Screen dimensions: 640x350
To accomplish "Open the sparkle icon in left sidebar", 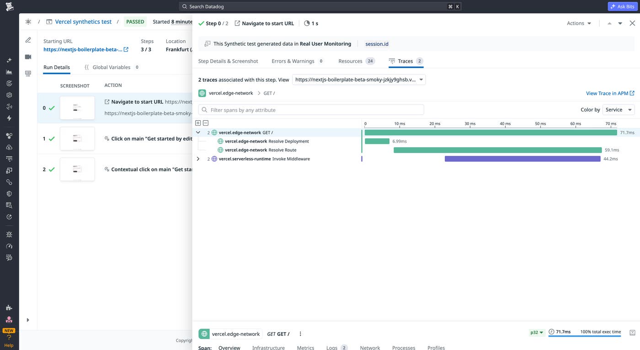I will pyautogui.click(x=9, y=60).
